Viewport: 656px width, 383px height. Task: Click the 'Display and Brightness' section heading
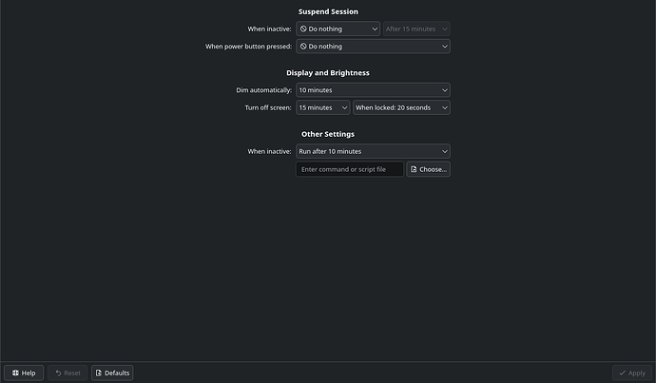click(x=328, y=72)
